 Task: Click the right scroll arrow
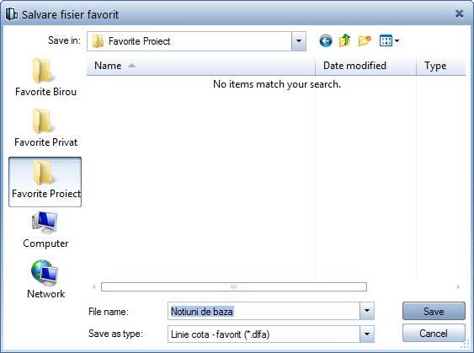[x=458, y=286]
